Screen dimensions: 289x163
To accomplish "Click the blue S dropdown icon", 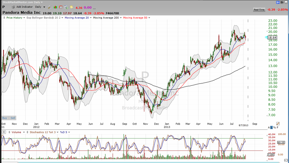I will [x=278, y=2].
